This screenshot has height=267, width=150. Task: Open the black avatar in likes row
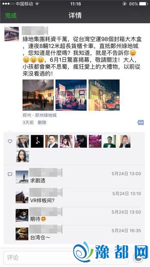click(x=37, y=141)
